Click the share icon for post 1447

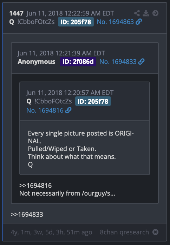point(137,13)
